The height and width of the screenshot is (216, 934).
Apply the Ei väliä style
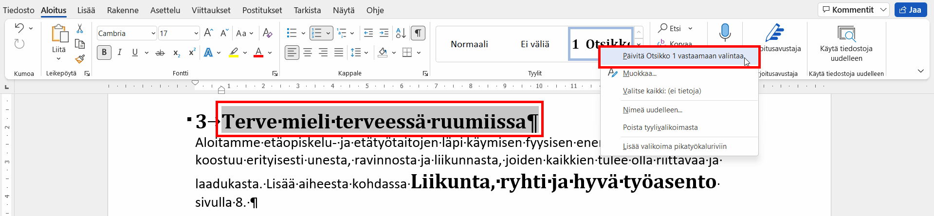(535, 44)
